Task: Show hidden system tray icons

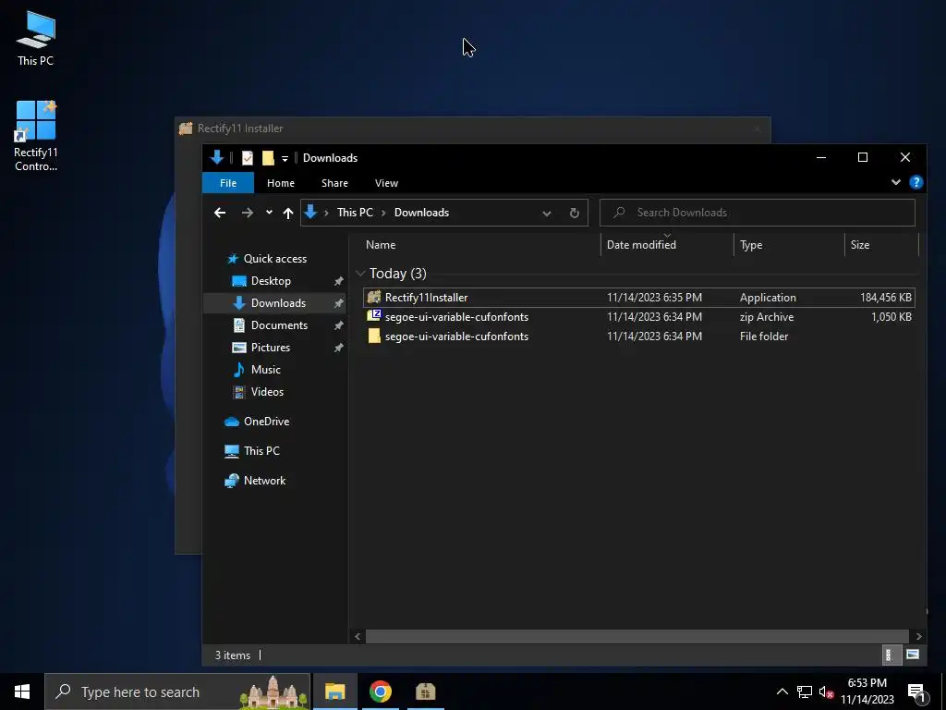Action: (782, 692)
